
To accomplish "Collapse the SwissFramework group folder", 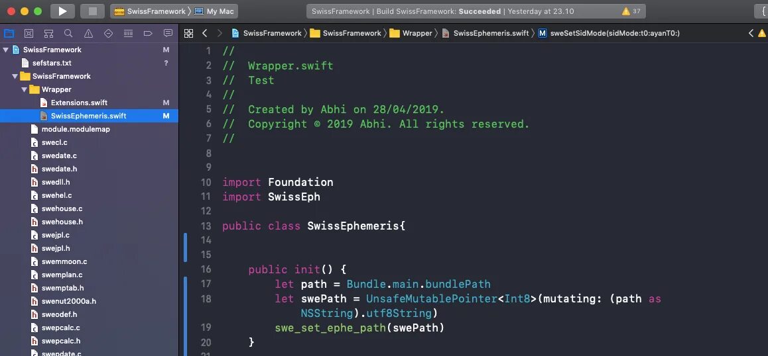I will [x=15, y=76].
